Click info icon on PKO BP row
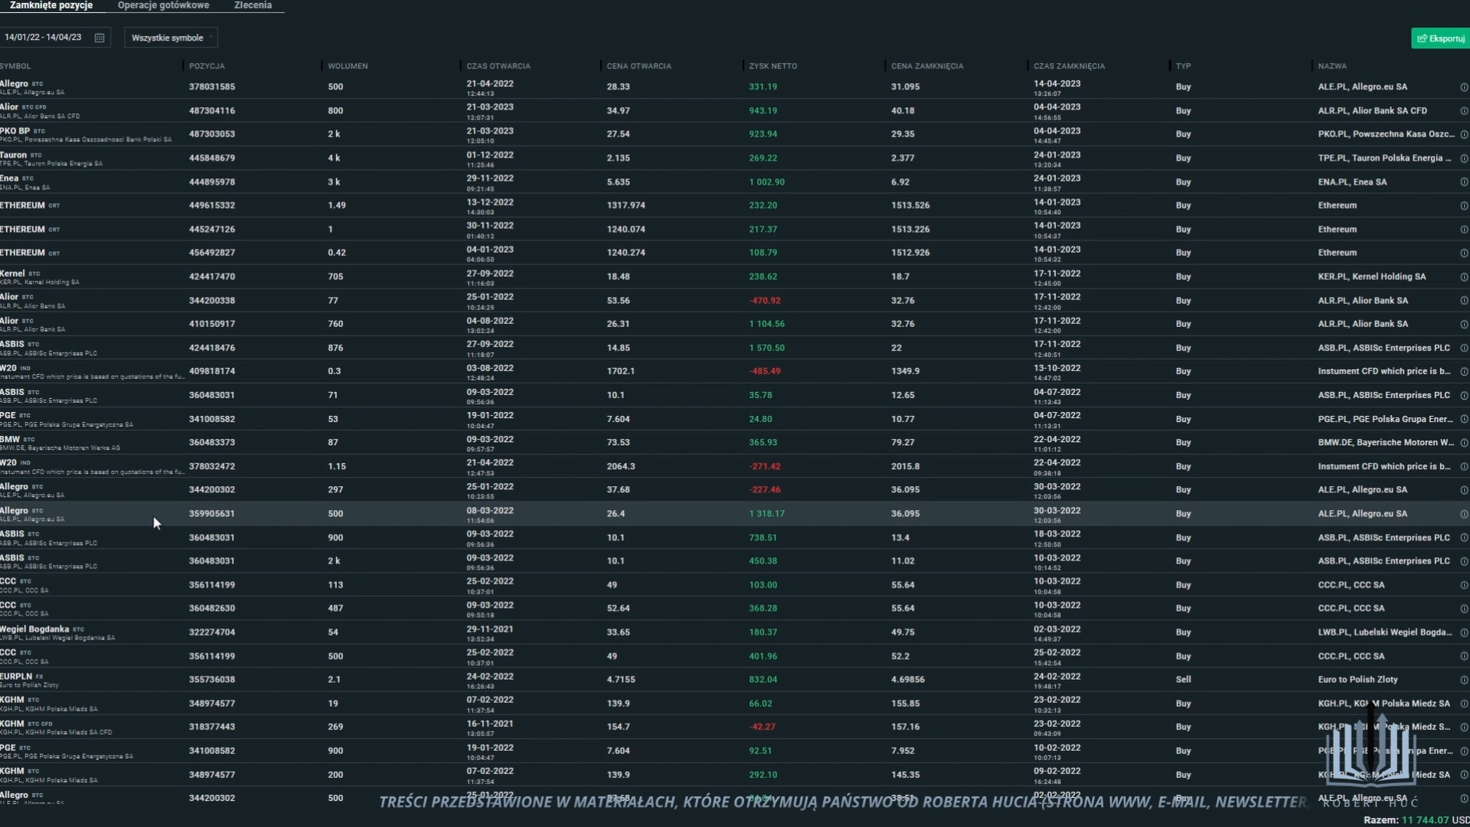 coord(1463,135)
